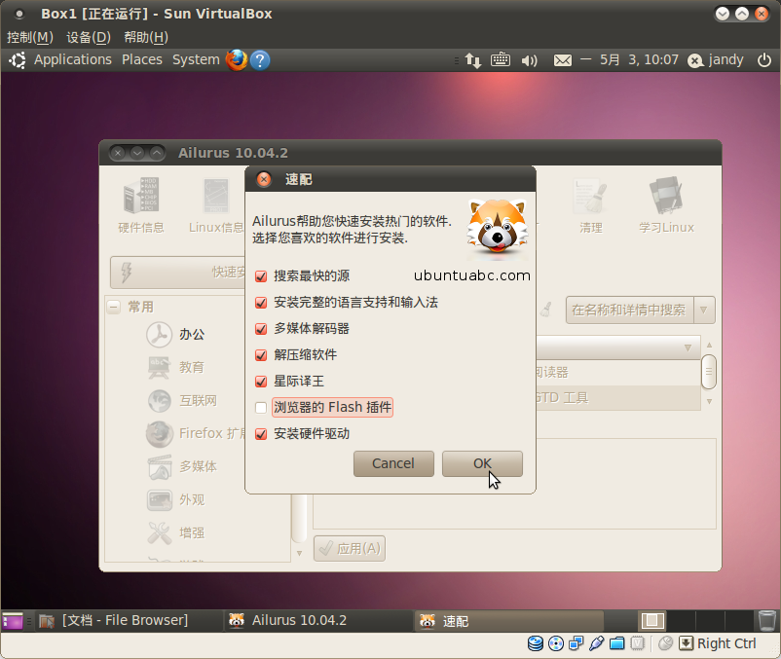Uncheck 解压缩软件 option

(x=261, y=355)
